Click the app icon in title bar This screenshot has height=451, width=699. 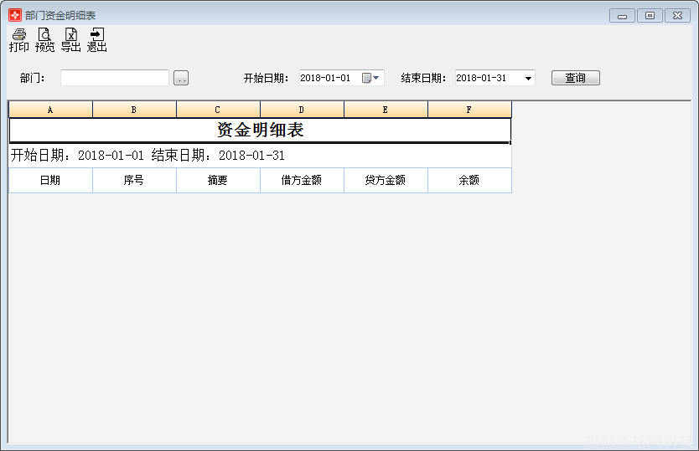click(14, 15)
